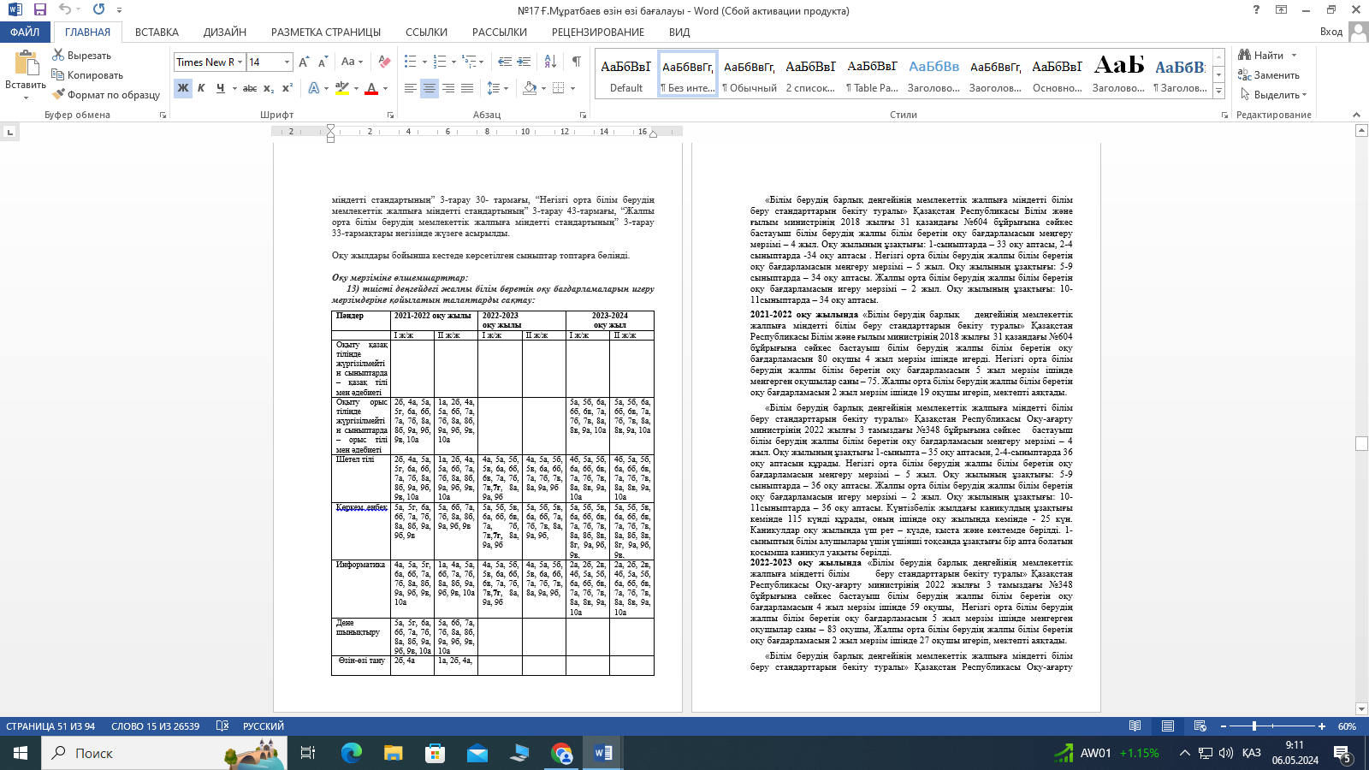Click the Paste (Вставить) clipboard icon

[26, 63]
